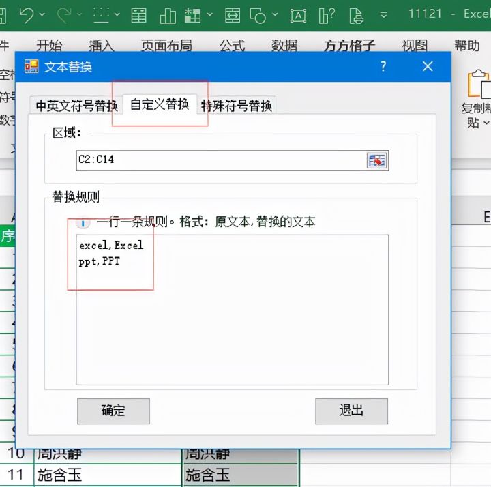
Task: Click the dotted borders icon in toolbar
Action: tap(101, 15)
